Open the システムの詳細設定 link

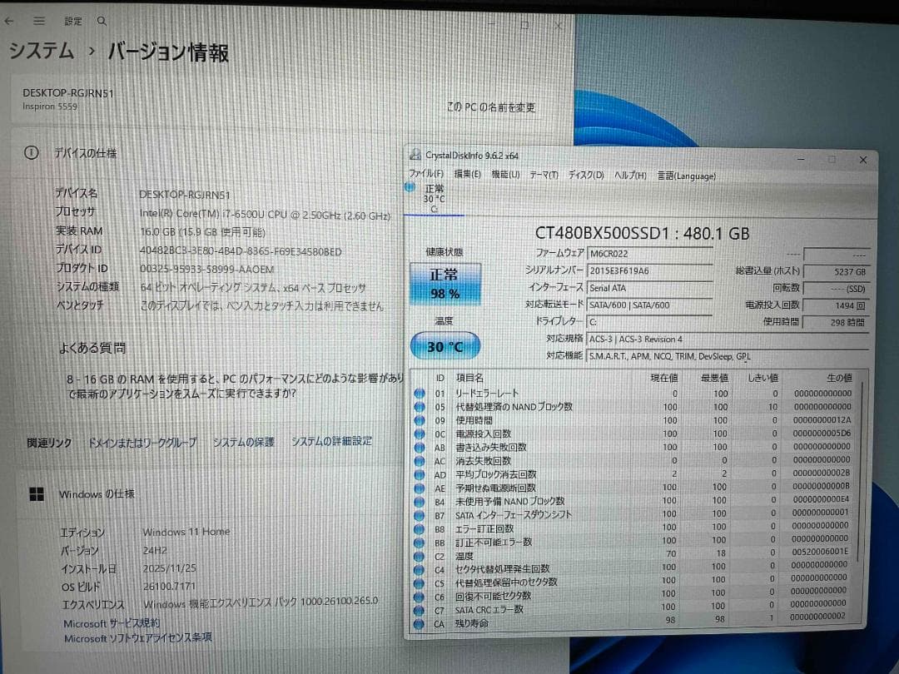(x=332, y=441)
